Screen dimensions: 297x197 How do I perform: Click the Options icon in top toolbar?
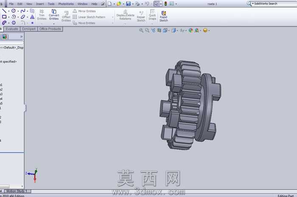(x=171, y=3)
